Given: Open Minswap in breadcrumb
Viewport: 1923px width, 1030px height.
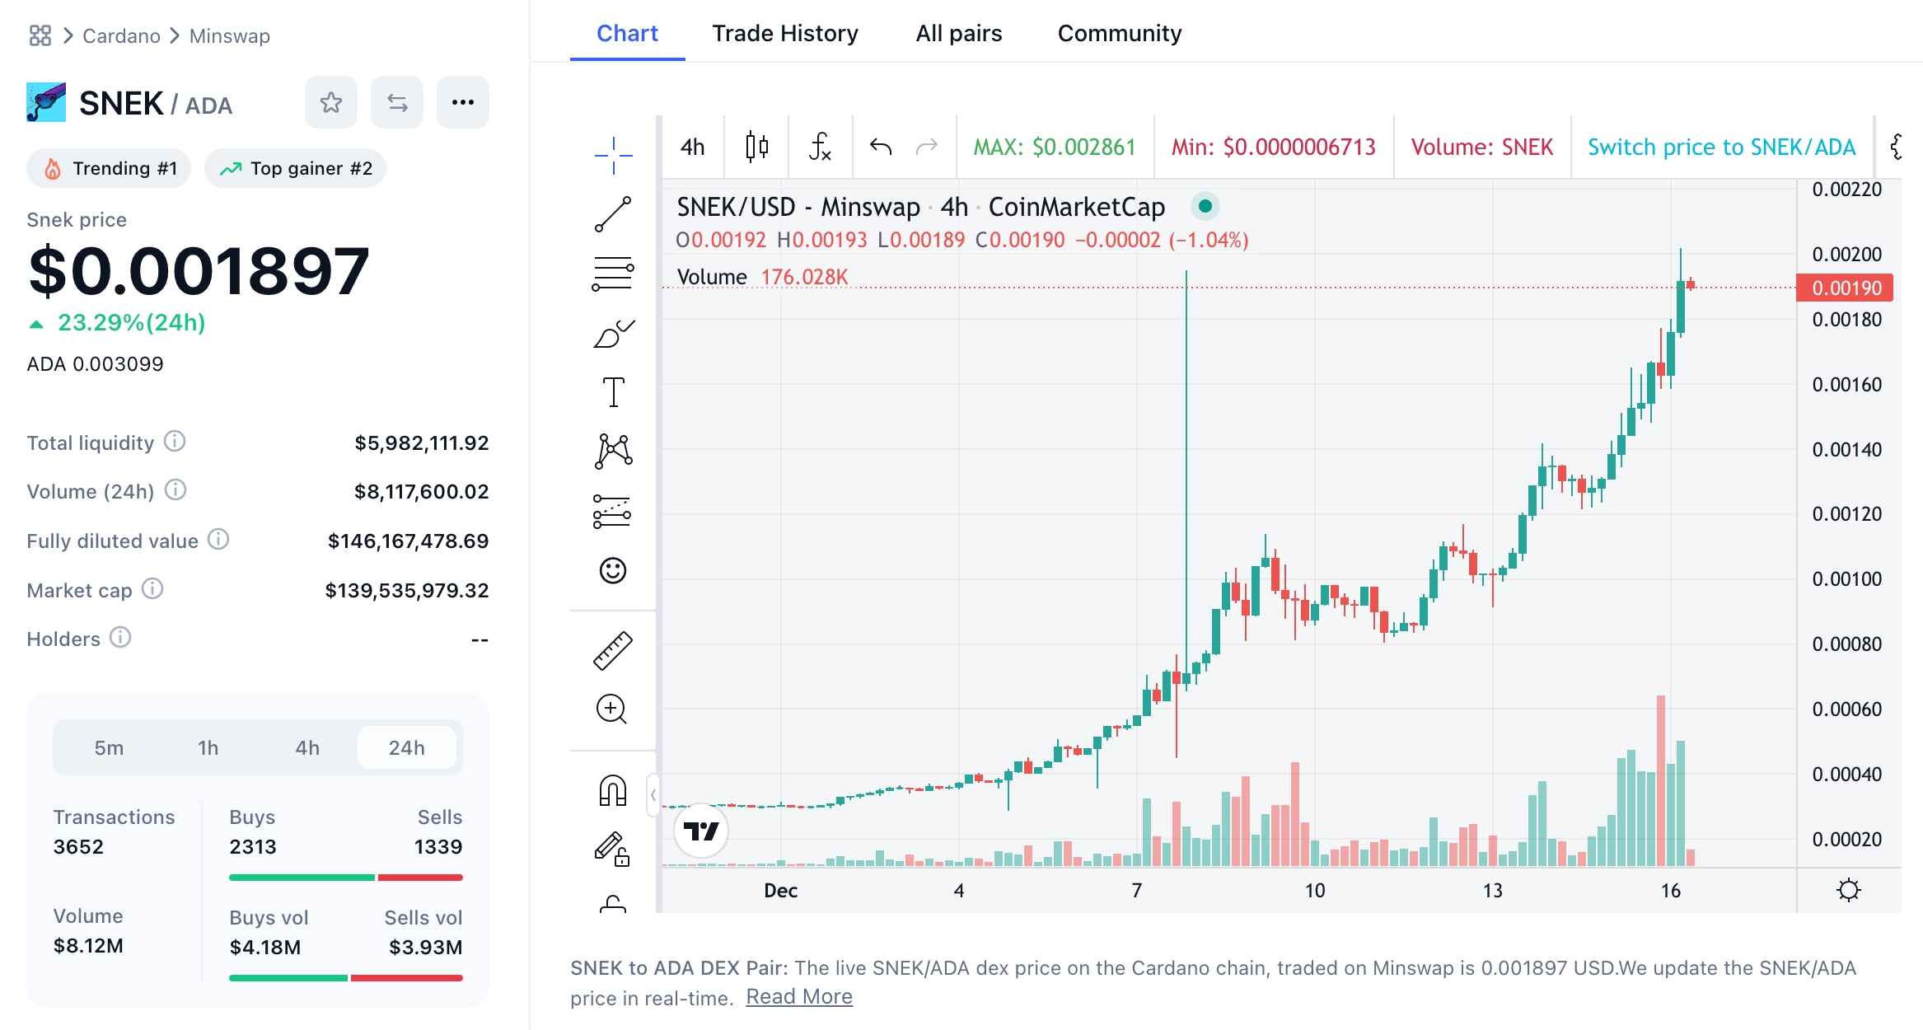Looking at the screenshot, I should pos(230,36).
